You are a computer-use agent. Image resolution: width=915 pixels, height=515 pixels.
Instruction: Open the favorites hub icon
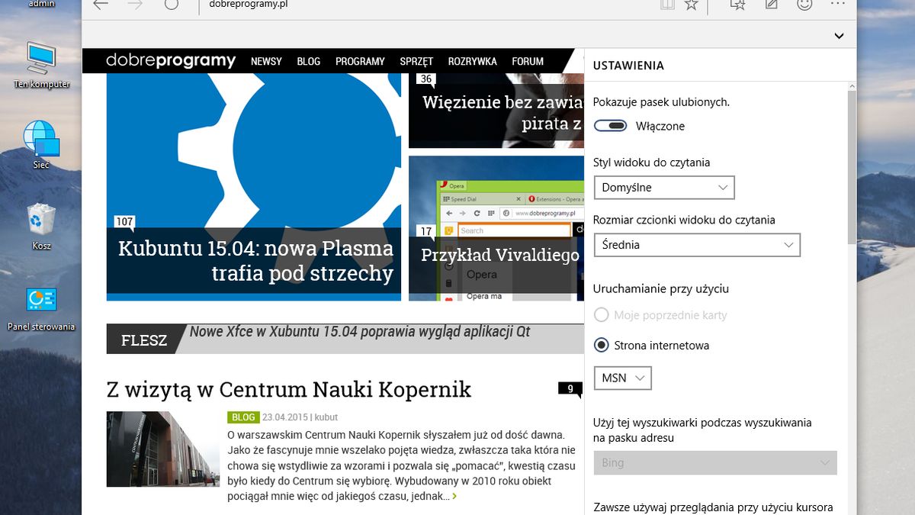coord(737,5)
